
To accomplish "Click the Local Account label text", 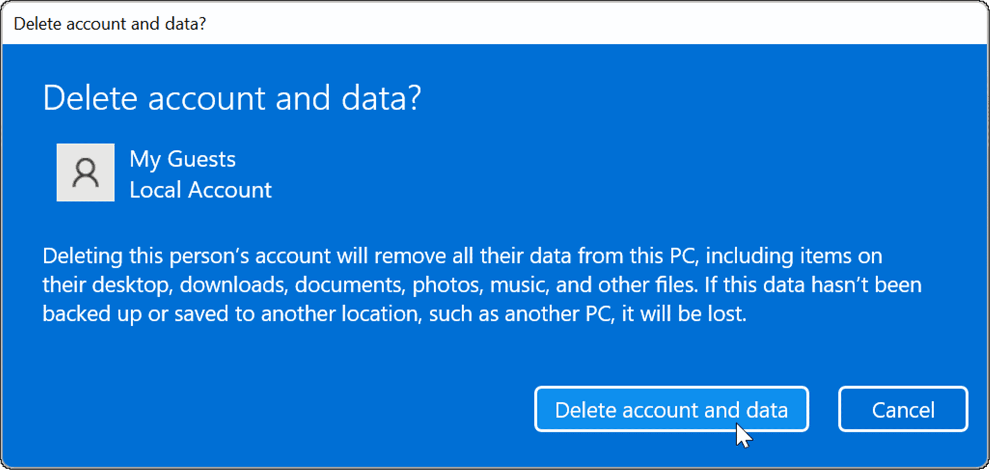I will (x=200, y=189).
